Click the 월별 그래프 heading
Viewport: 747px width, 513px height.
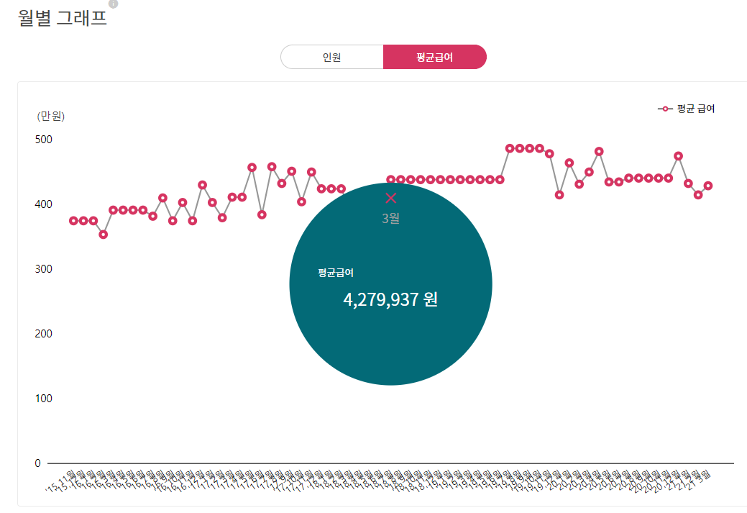pos(62,18)
